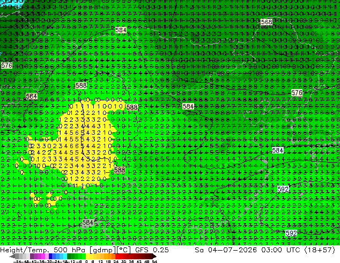Click the yellow legend swatch above 0
This screenshot has height=263, width=340.
click(87, 257)
